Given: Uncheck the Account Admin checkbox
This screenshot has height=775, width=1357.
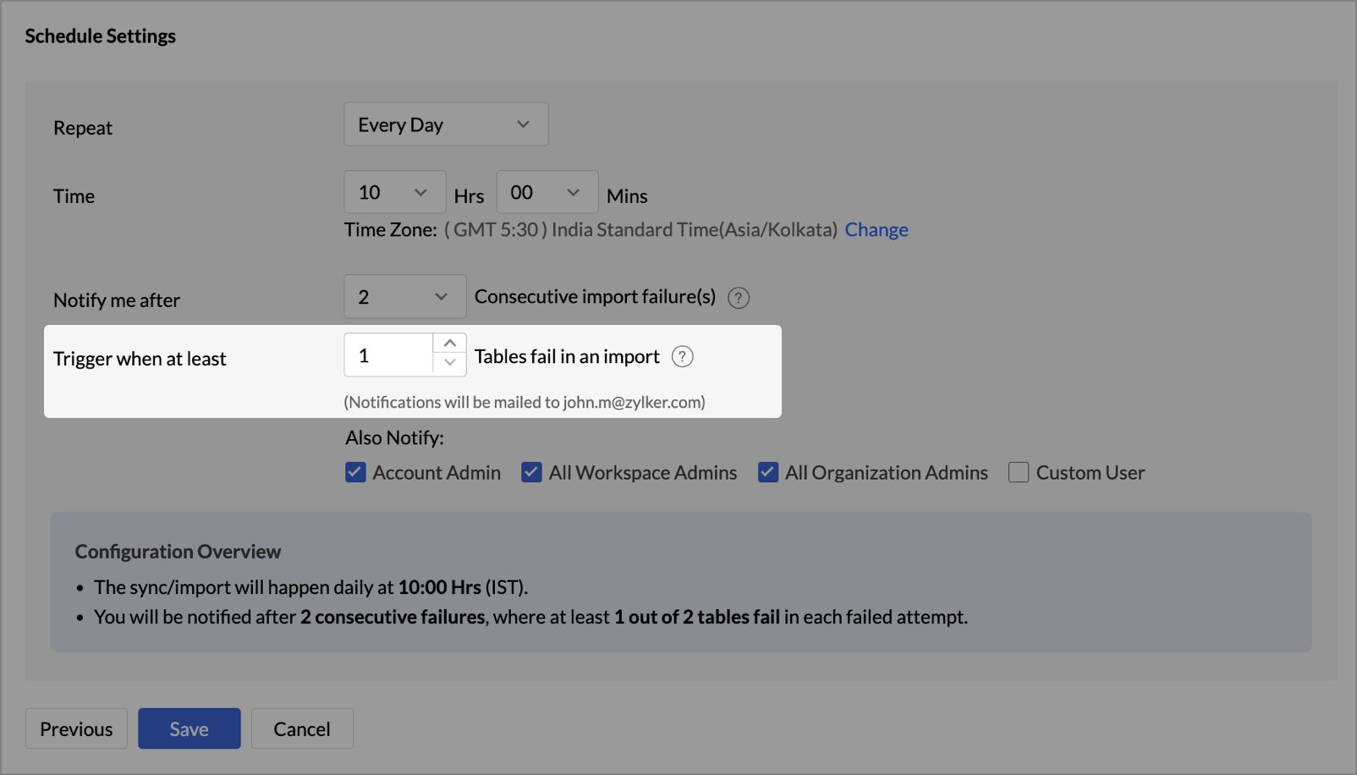Looking at the screenshot, I should click(355, 472).
